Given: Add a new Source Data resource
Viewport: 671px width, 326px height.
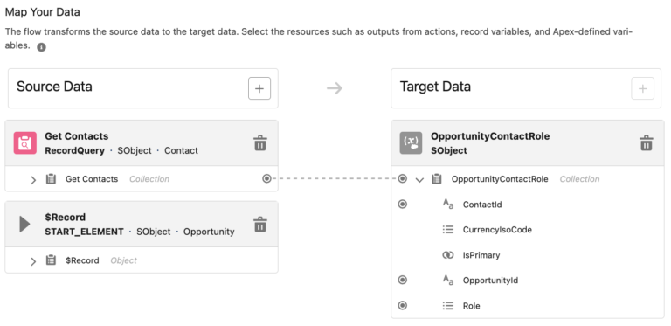Looking at the screenshot, I should [x=259, y=88].
